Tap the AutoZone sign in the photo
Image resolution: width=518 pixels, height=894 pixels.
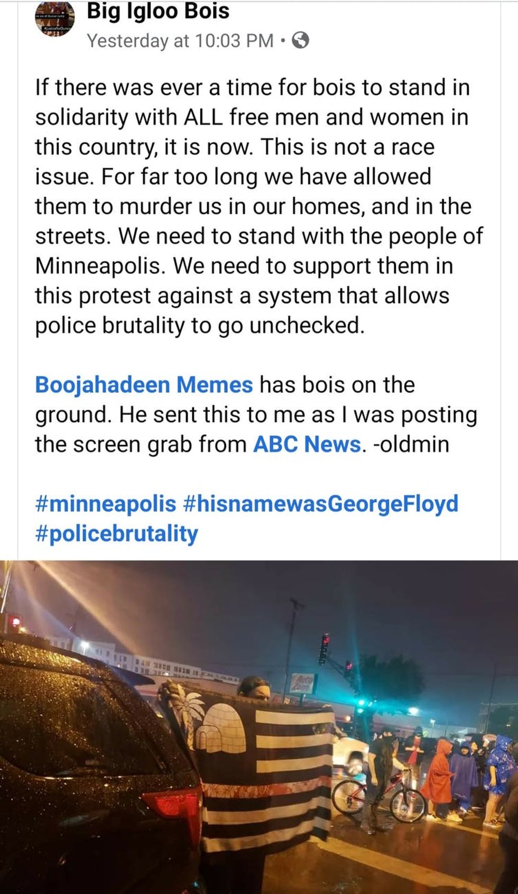[303, 684]
